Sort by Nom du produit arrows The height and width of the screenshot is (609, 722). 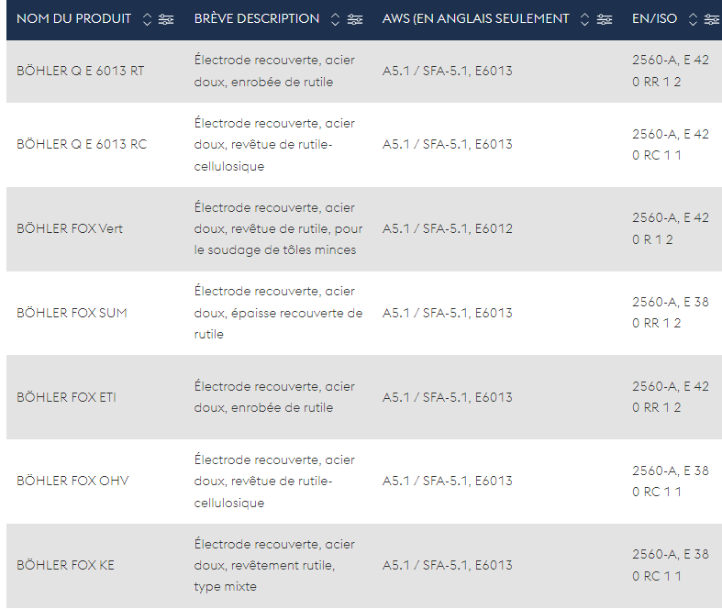tap(147, 19)
